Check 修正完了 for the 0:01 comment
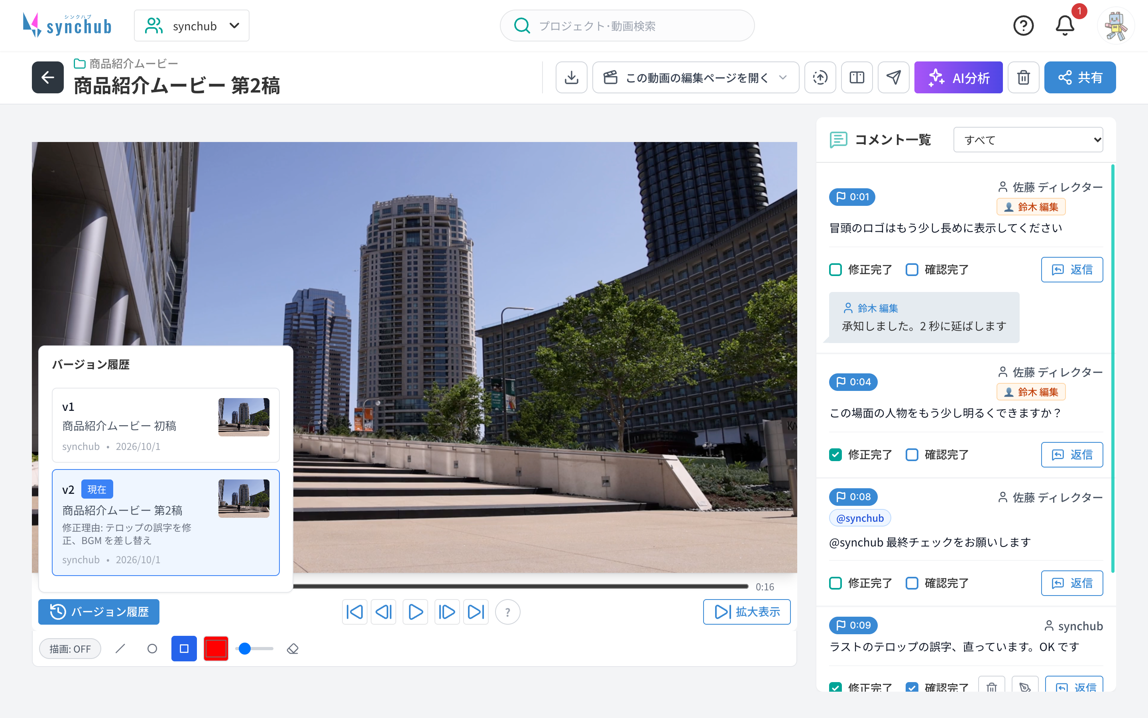The width and height of the screenshot is (1148, 718). [x=835, y=270]
